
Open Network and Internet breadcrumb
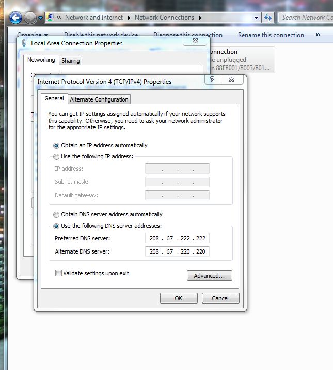[94, 18]
